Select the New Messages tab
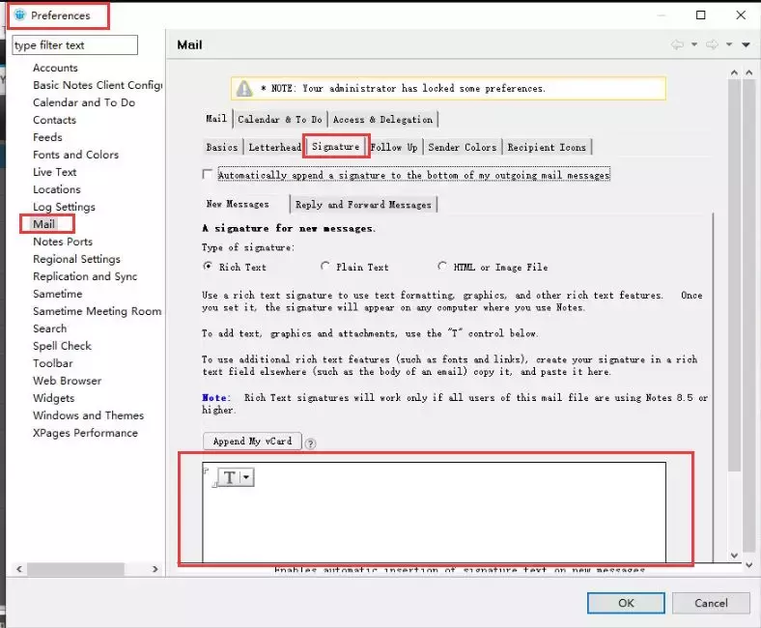The width and height of the screenshot is (761, 628). pos(238,204)
